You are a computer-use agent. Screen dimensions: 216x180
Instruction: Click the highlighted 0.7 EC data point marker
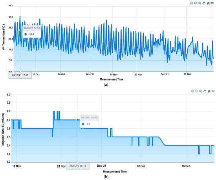tap(78, 120)
